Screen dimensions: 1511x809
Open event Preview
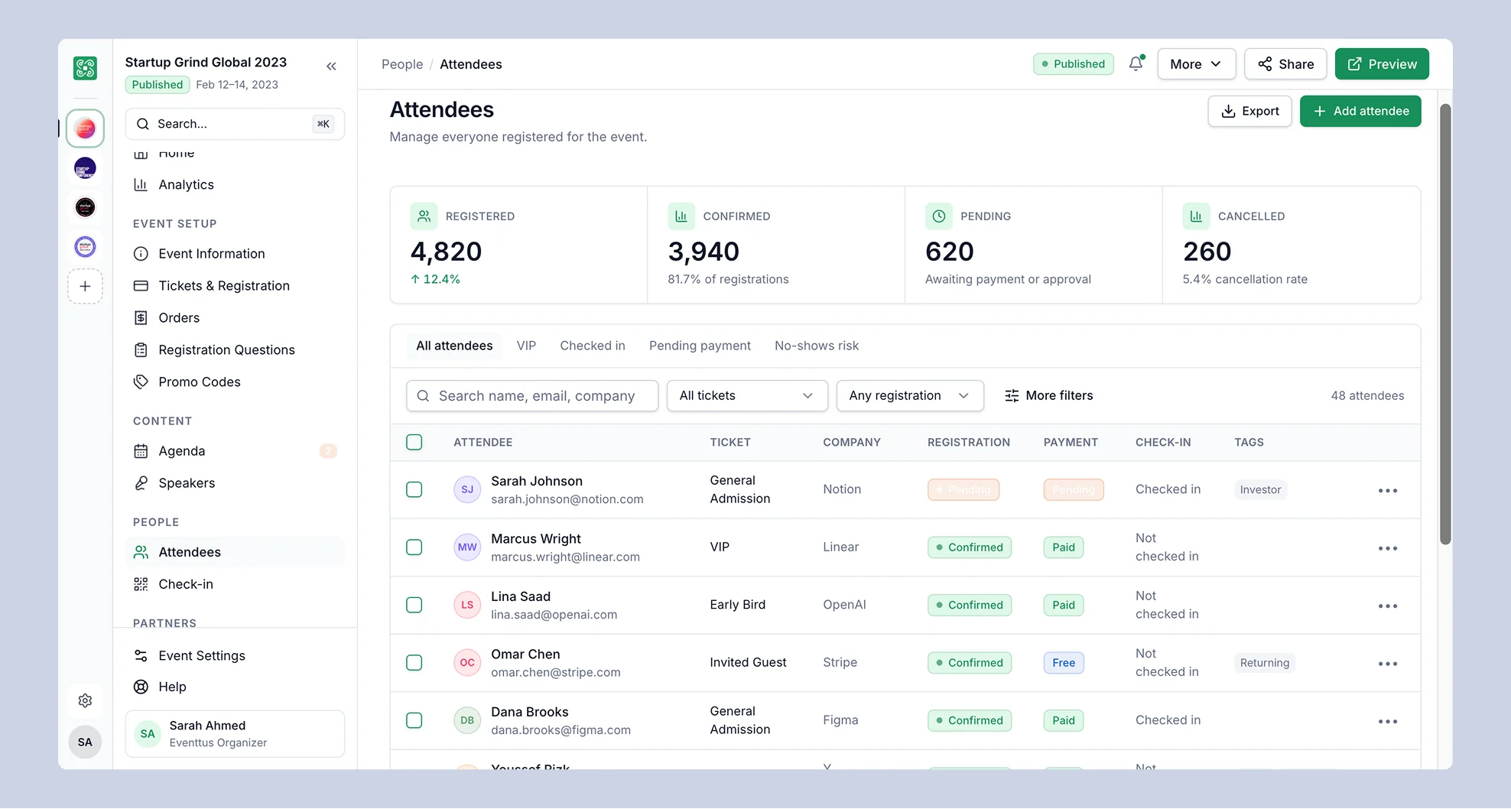[x=1382, y=64]
